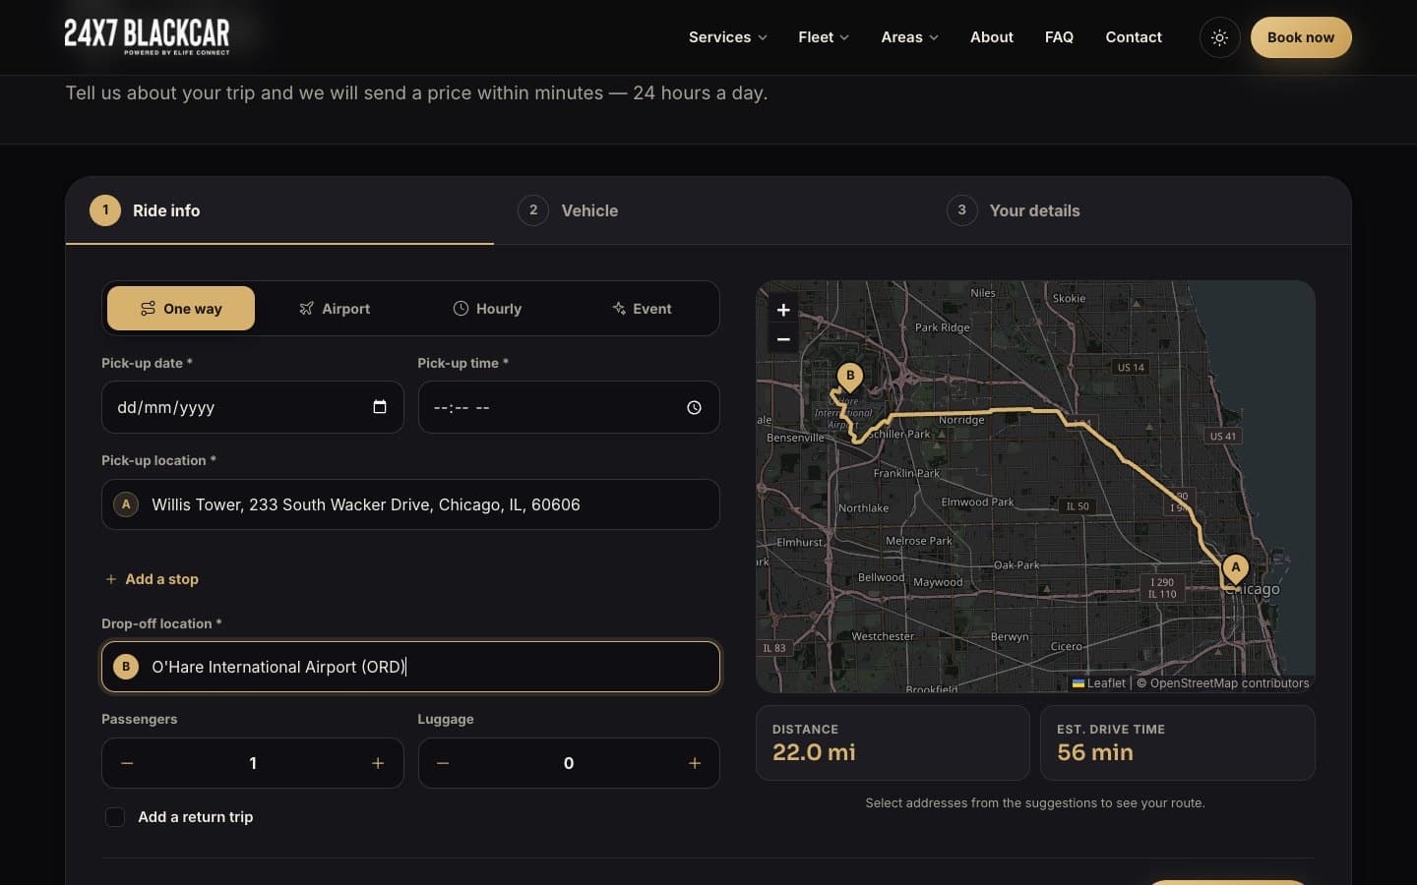
Task: Expand the Fleet dropdown menu
Action: 824,37
